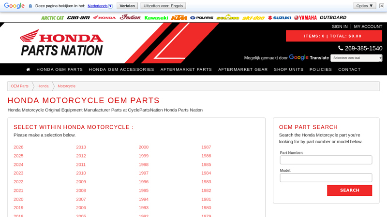
Task: Click Motorcycle breadcrumb
Action: click(66, 86)
